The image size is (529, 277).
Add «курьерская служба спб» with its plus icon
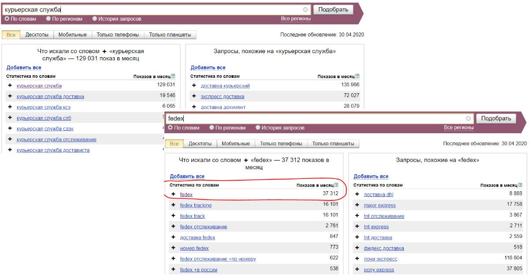point(10,118)
